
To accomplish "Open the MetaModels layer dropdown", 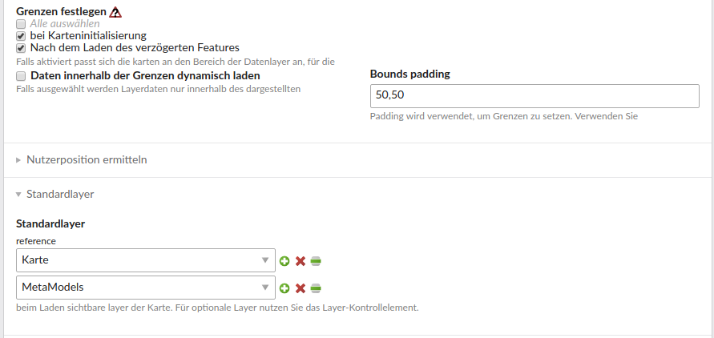I will pyautogui.click(x=146, y=288).
